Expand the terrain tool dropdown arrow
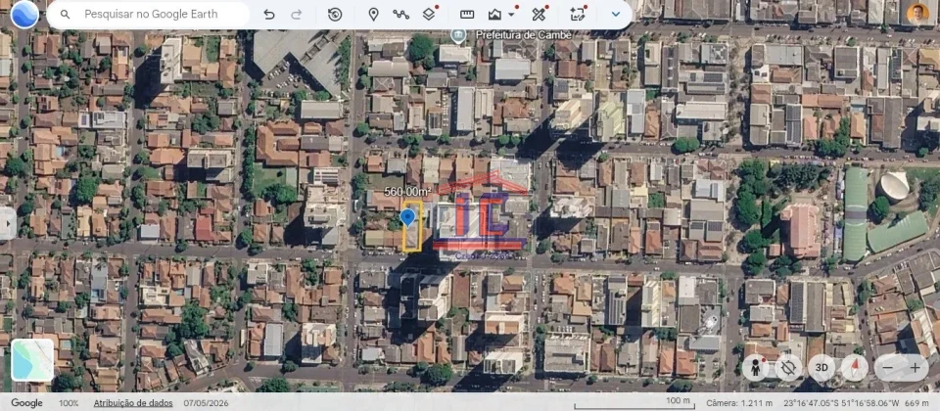940x411 pixels. click(x=511, y=15)
